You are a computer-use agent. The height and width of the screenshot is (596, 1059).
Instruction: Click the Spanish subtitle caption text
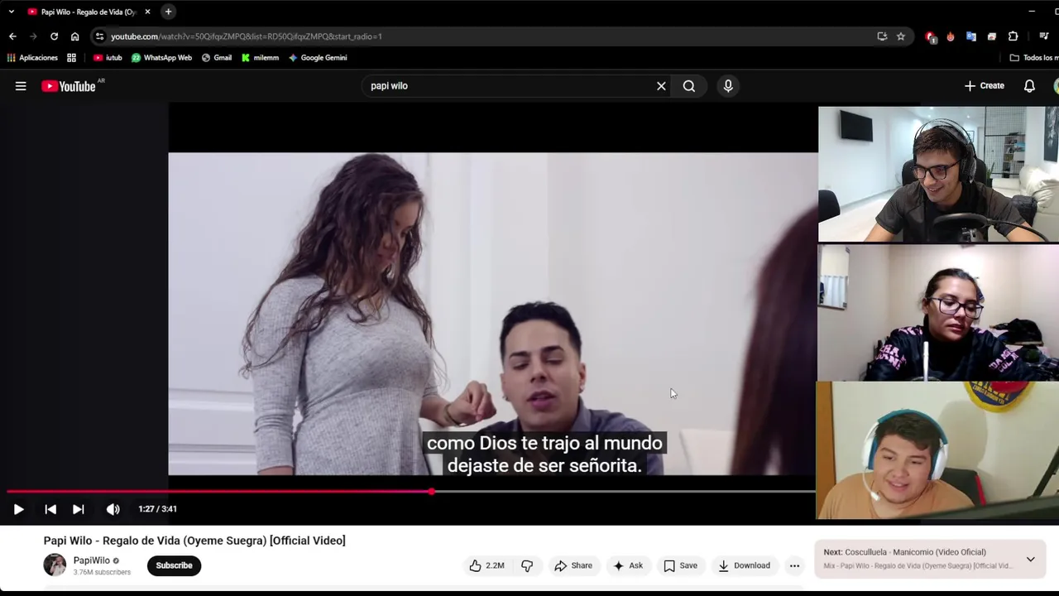point(544,454)
